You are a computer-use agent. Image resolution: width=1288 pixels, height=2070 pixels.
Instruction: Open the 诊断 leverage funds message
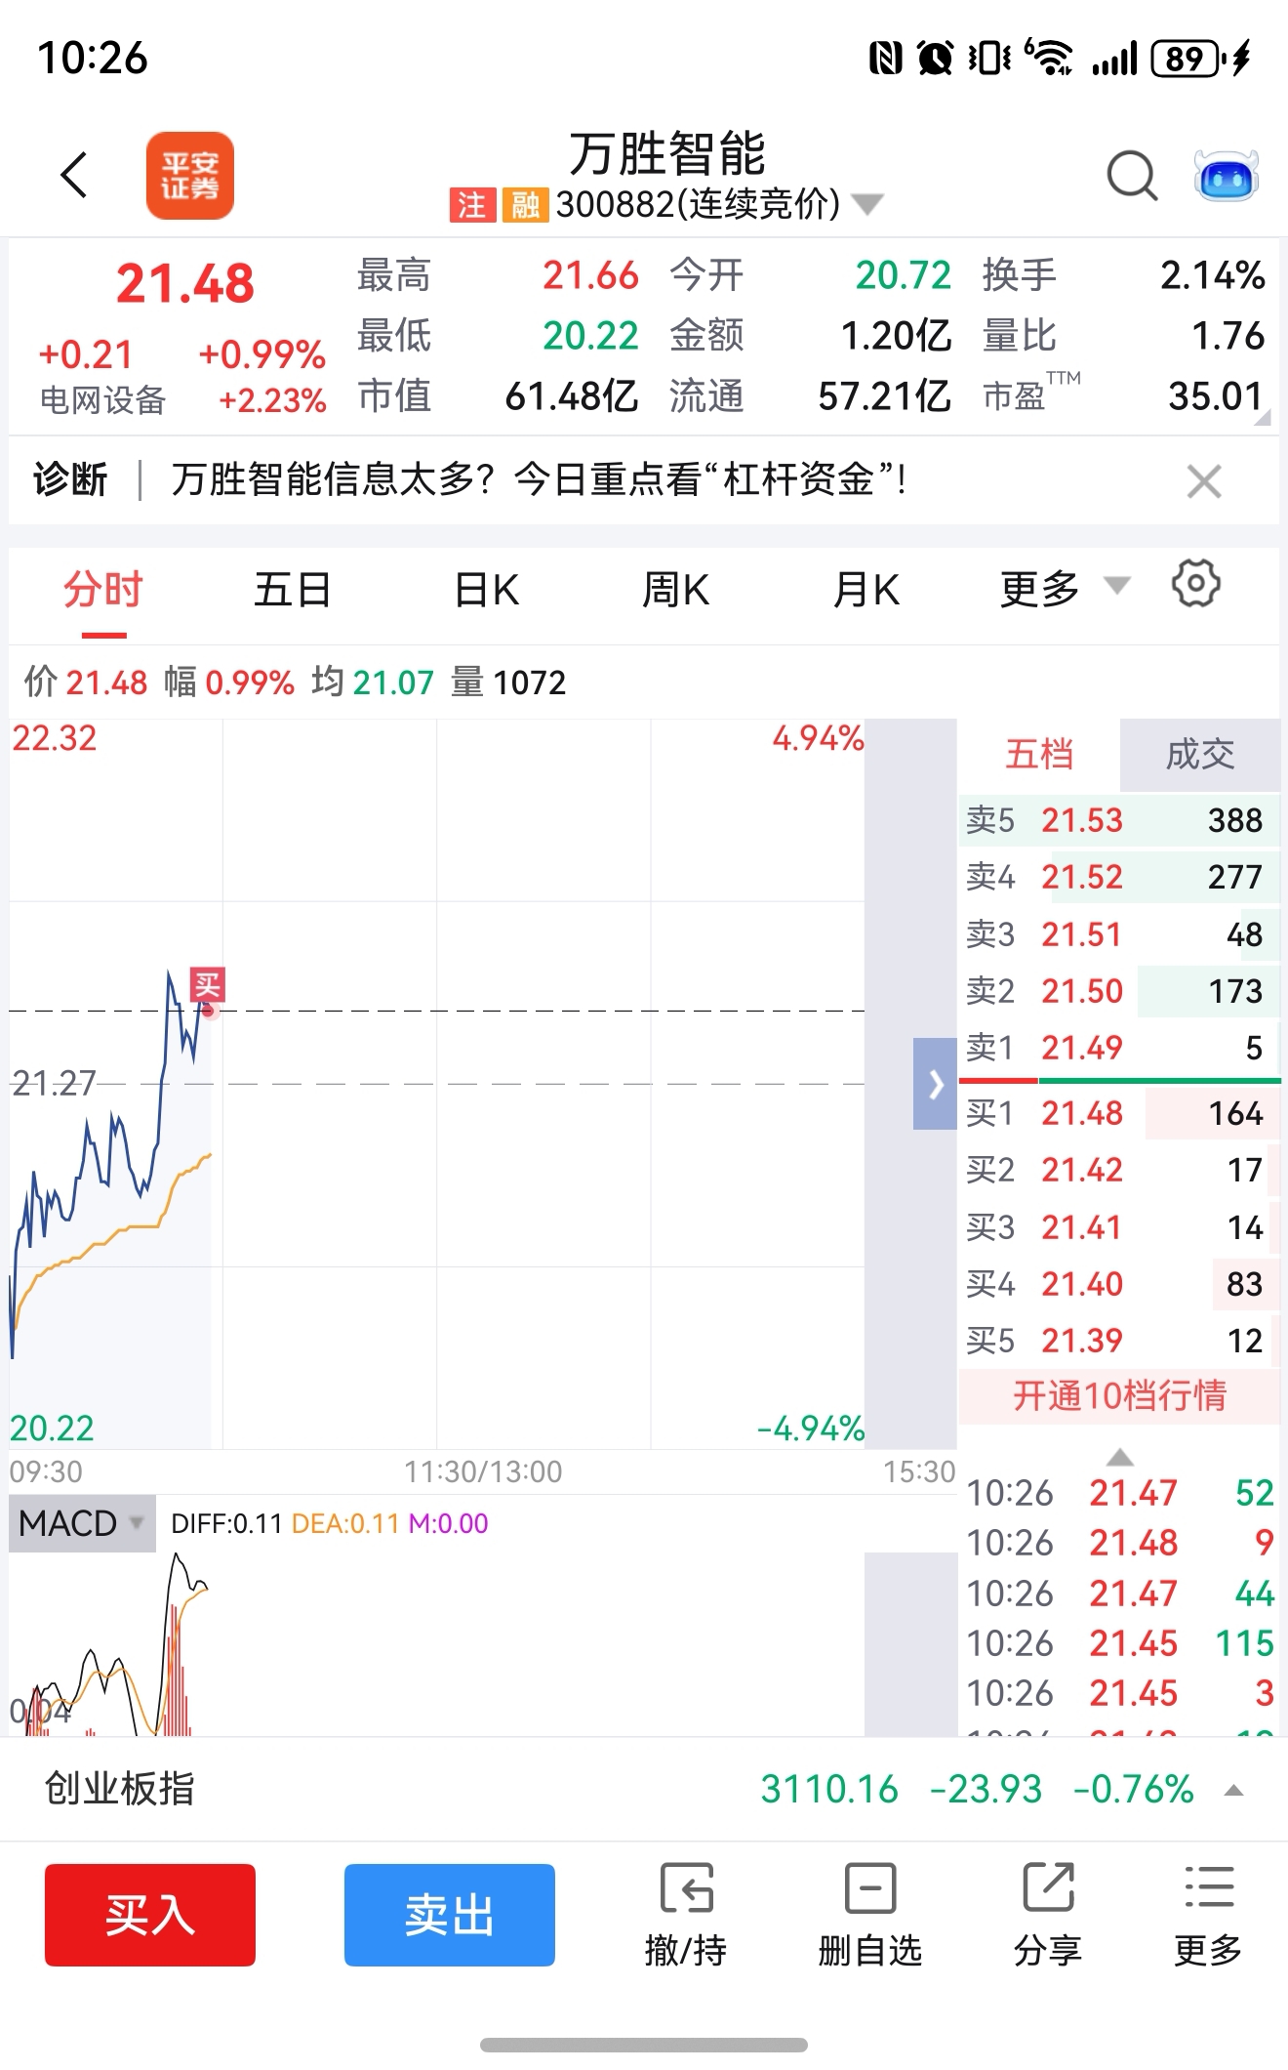[540, 480]
